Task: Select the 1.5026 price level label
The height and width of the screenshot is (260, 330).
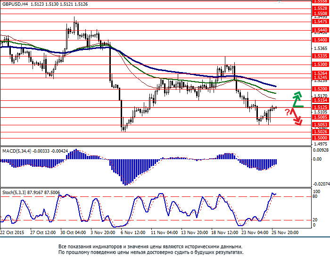Action: [x=320, y=132]
